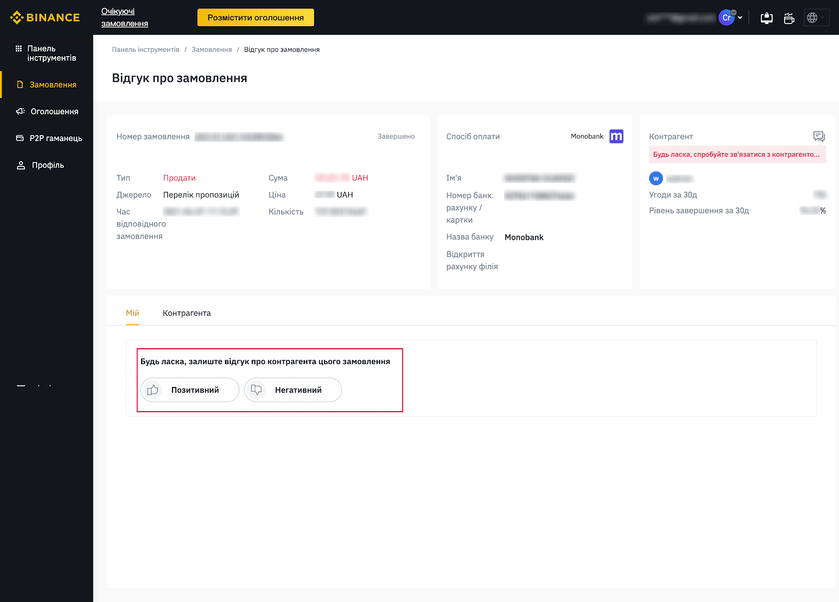Switch to the Контрагента feedback tab
This screenshot has height=602, width=839.
(187, 313)
